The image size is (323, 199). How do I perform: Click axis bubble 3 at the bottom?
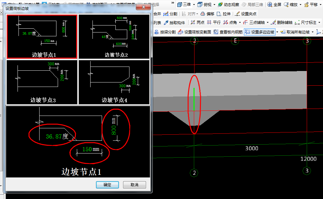pos(307,171)
